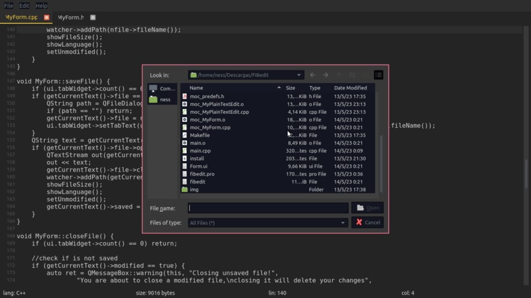Click main.cpp file icon
Viewport: 531px width, 298px height.
click(x=184, y=151)
